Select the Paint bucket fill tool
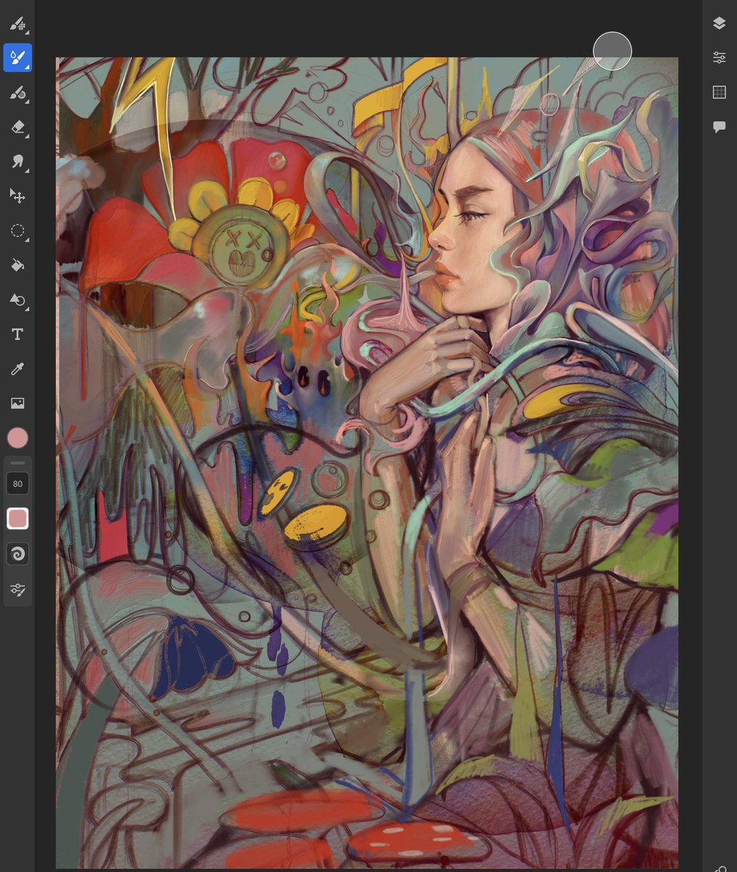Screen dimensions: 737x872 pyautogui.click(x=17, y=265)
